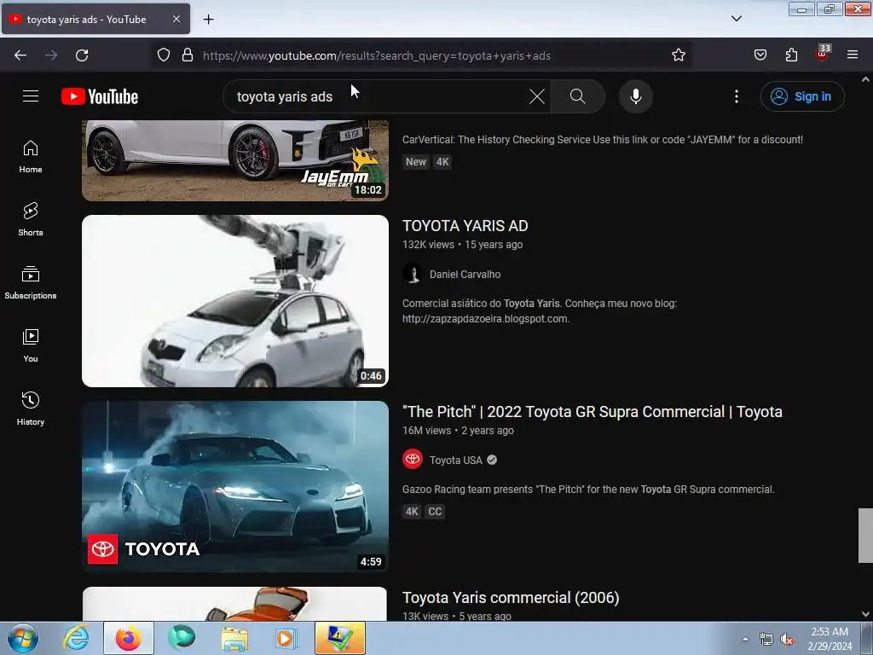Select the toyota yaris ads - YouTube tab

coord(95,19)
